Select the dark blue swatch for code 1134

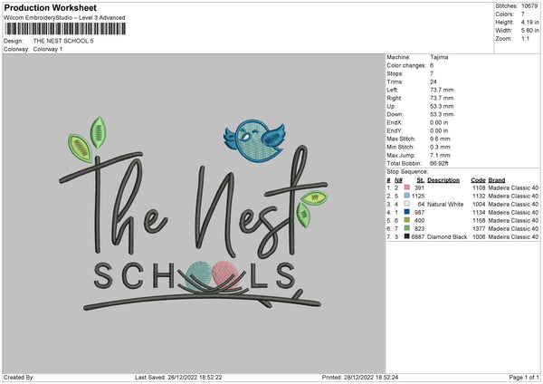pyautogui.click(x=406, y=212)
